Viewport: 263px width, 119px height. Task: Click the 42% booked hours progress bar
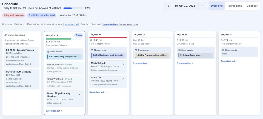coord(73,8)
